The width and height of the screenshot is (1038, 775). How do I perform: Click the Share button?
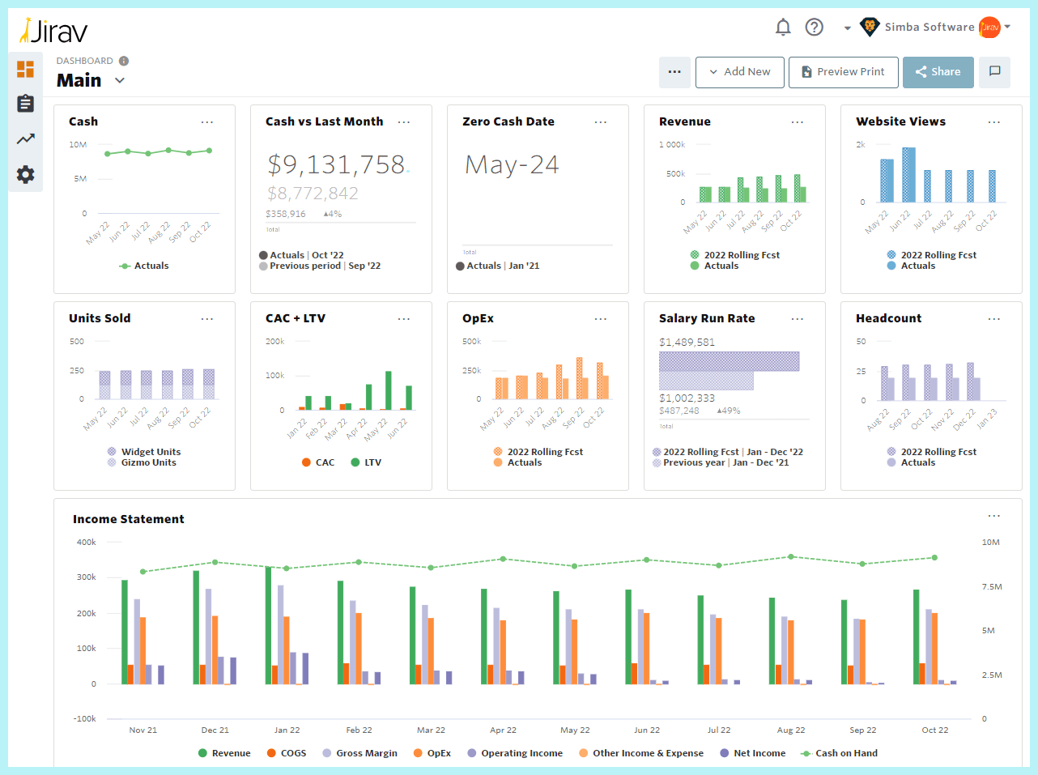(938, 72)
